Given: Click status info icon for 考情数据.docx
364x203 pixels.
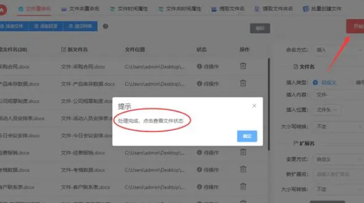Looking at the screenshot, I should (x=199, y=170).
